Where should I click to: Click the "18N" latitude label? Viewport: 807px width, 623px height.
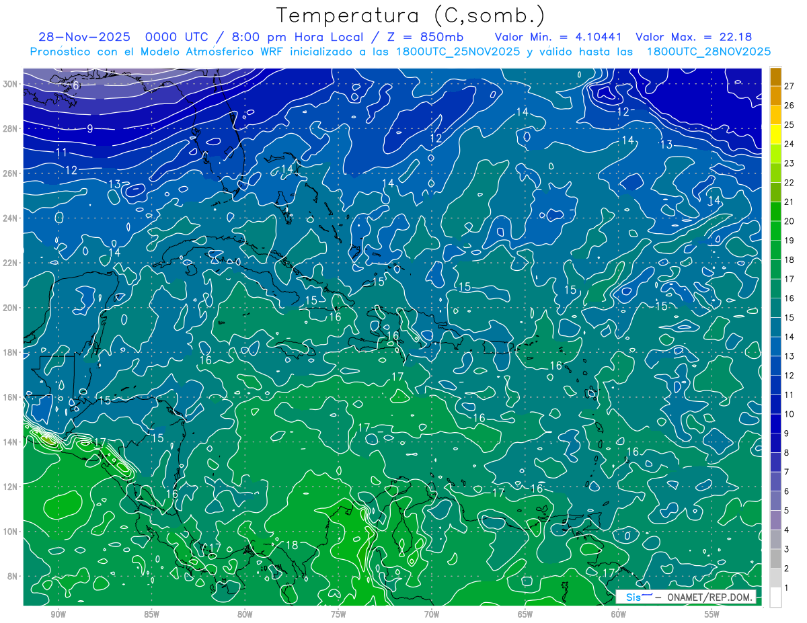(x=10, y=352)
